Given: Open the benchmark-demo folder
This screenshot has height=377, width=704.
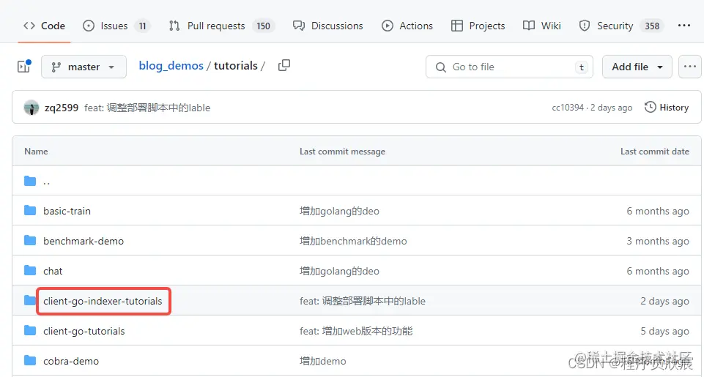Looking at the screenshot, I should [84, 241].
